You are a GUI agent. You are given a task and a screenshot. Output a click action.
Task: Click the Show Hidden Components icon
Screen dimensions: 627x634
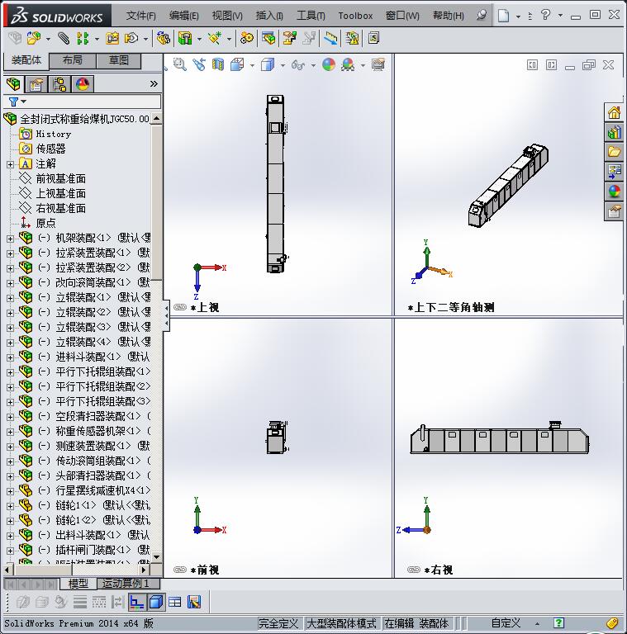coord(164,39)
